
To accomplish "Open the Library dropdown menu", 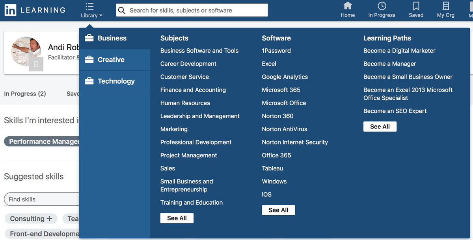I will tap(91, 11).
